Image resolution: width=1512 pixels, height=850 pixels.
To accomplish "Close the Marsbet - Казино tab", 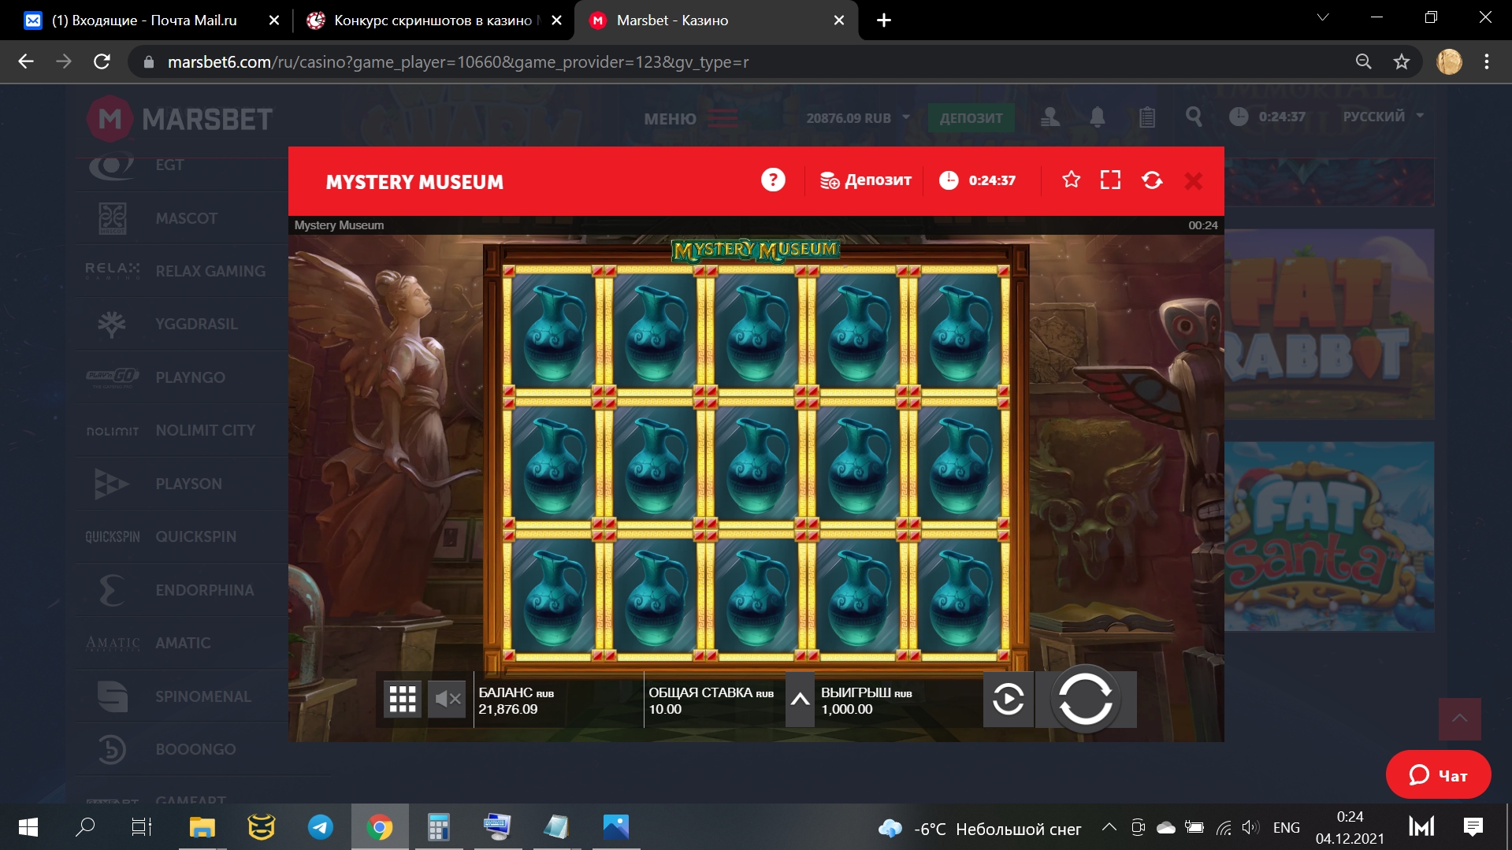I will coord(839,20).
